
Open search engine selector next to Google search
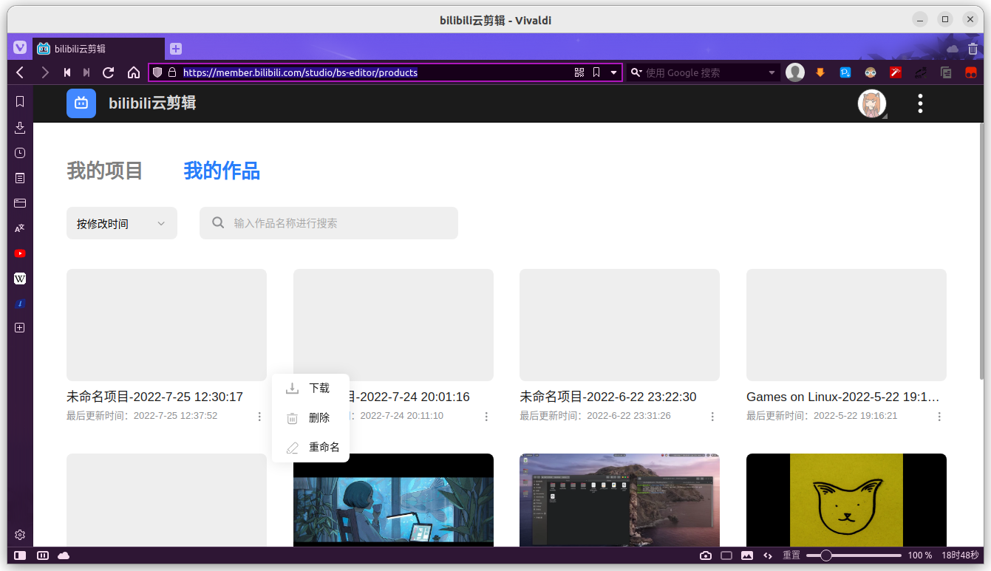636,72
